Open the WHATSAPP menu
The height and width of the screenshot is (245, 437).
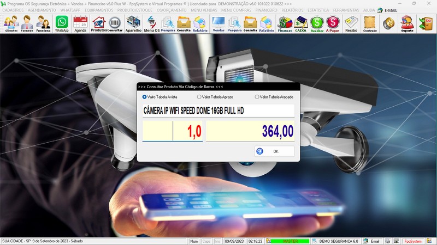pos(70,10)
